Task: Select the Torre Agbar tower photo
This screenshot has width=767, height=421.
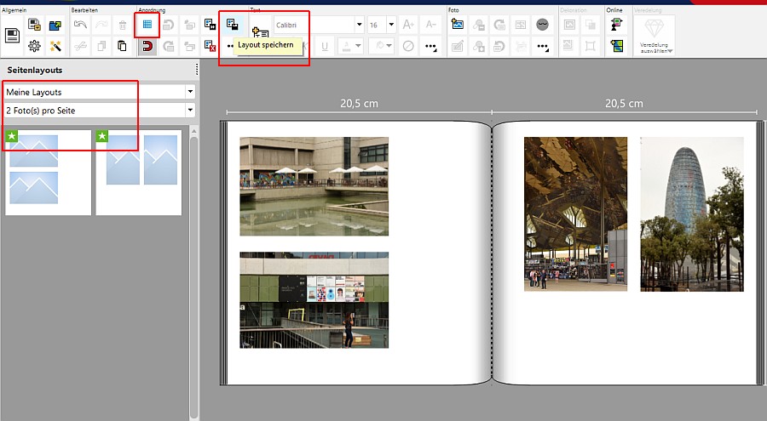Action: (691, 213)
